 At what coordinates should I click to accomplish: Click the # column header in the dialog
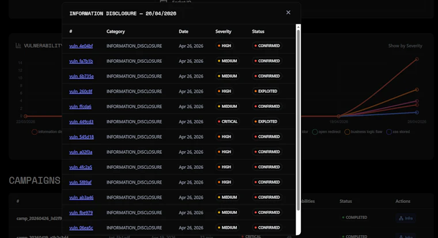pos(71,31)
